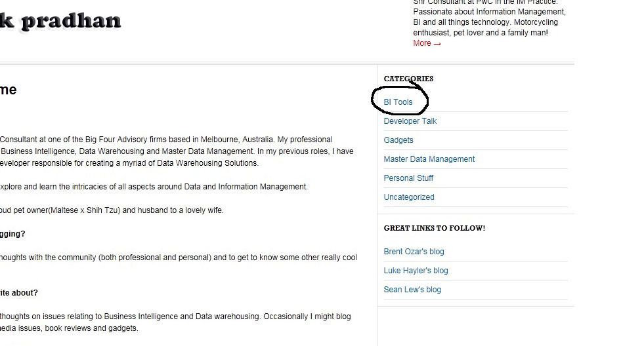
Task: Visit Brent Ozar's blog link
Action: (414, 252)
